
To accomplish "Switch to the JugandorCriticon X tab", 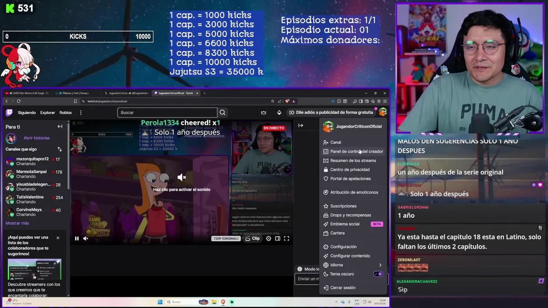I will pos(127,93).
